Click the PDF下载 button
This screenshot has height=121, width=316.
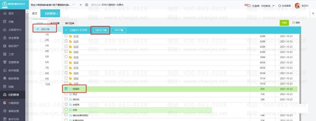pyautogui.click(x=119, y=30)
